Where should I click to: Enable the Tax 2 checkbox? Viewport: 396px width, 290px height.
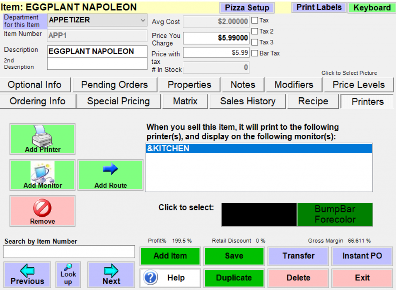click(x=255, y=31)
